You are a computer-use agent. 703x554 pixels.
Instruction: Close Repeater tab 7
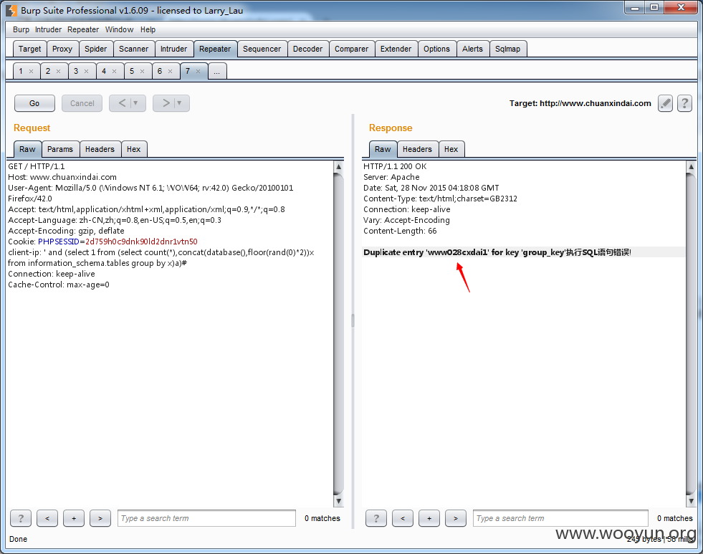(199, 71)
